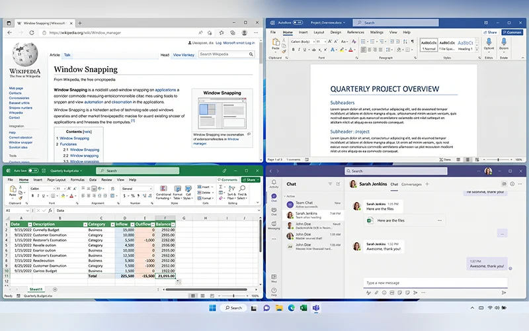Click the attach paperclip icon in the Teams compose bar

pyautogui.click(x=376, y=293)
